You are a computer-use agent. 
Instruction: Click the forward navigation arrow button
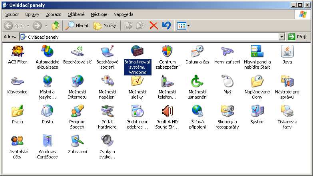pyautogui.click(x=37, y=26)
